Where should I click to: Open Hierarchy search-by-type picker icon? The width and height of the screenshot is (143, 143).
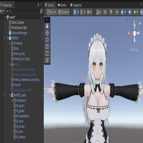(x=41, y=11)
